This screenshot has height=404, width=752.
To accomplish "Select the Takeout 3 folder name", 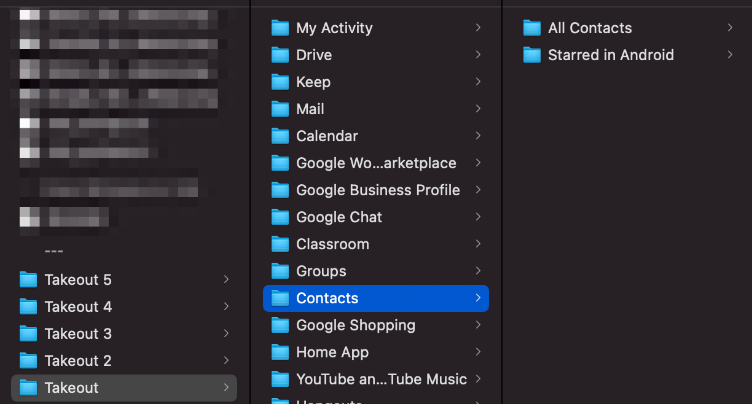I will (78, 334).
